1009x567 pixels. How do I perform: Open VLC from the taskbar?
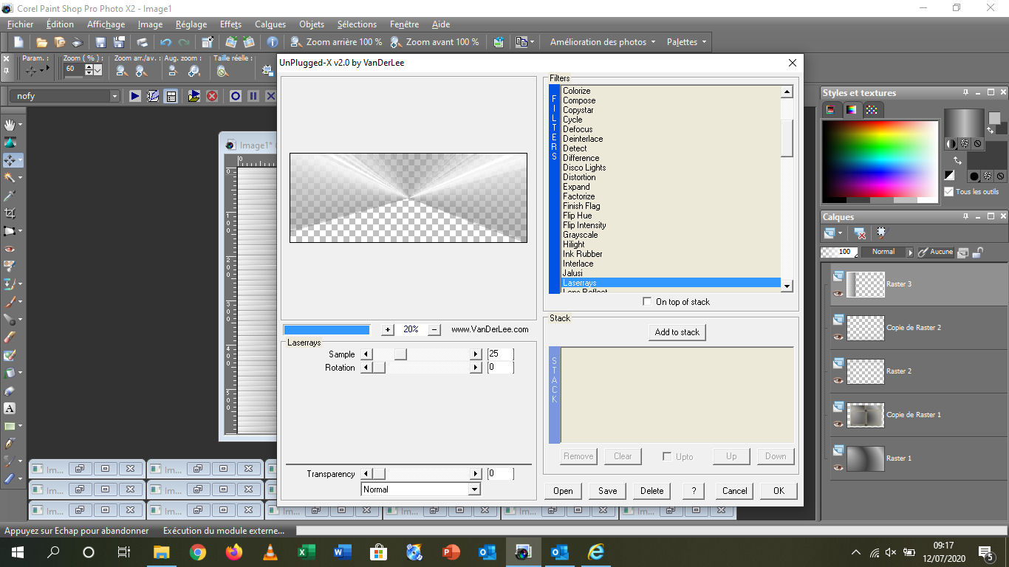click(270, 552)
